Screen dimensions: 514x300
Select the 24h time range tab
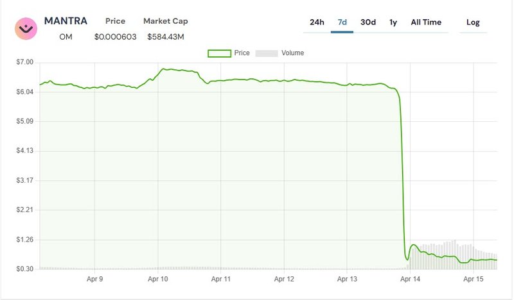pos(317,22)
